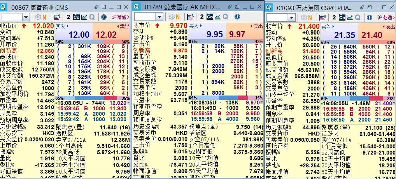Click the '2' toolbar icon in 00867 window

pyautogui.click(x=68, y=17)
